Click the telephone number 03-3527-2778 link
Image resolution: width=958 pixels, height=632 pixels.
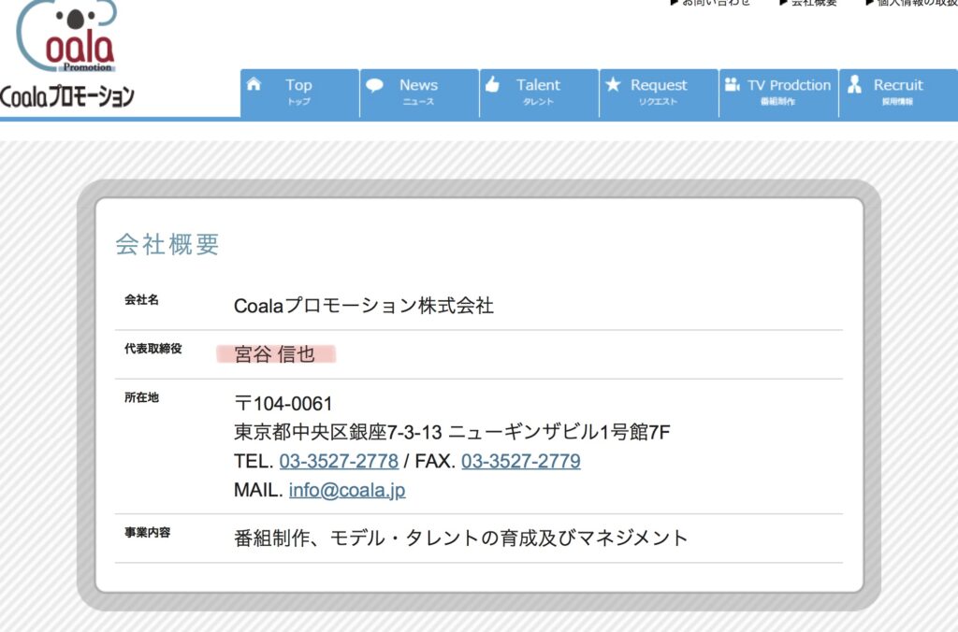pyautogui.click(x=339, y=461)
